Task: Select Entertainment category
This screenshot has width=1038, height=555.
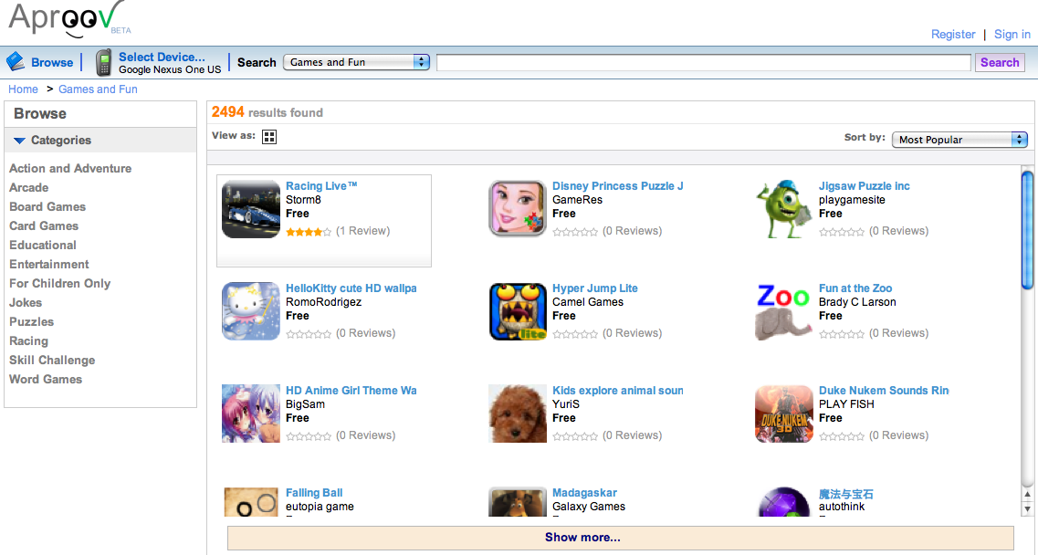Action: [49, 264]
